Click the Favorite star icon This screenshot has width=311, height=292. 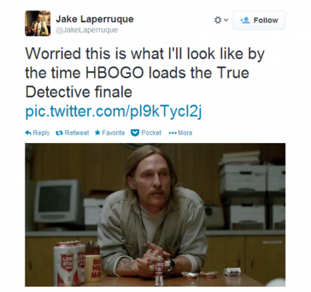[x=98, y=132]
